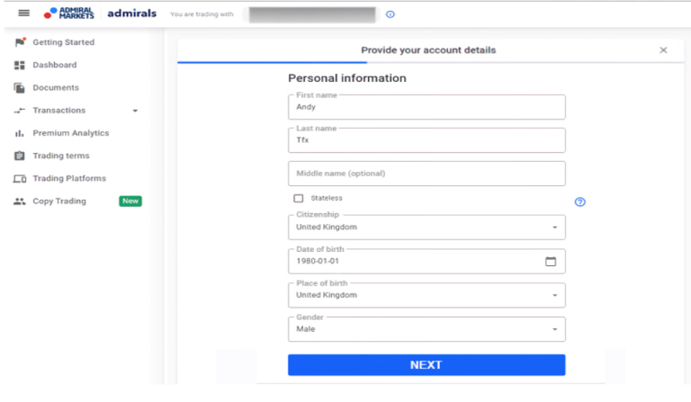
Task: Click the Admiral Markets logo
Action: click(68, 13)
